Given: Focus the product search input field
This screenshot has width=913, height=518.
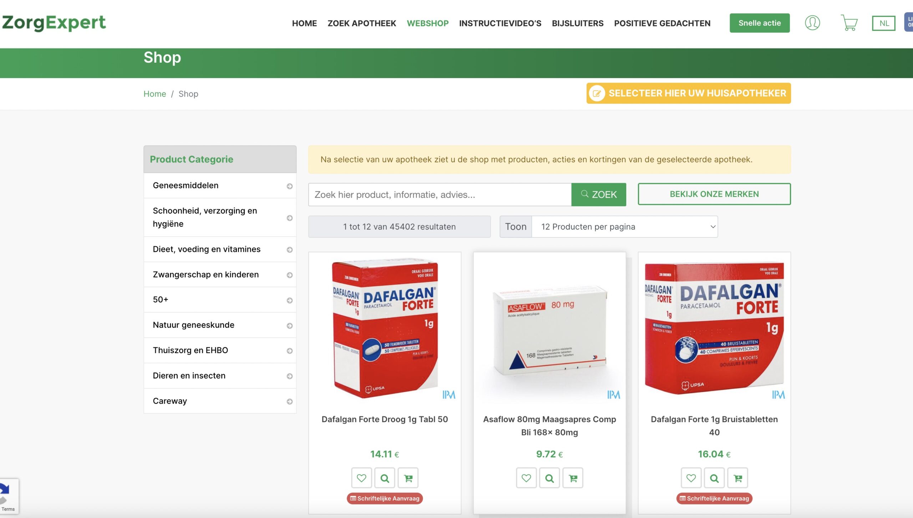Looking at the screenshot, I should (x=440, y=195).
